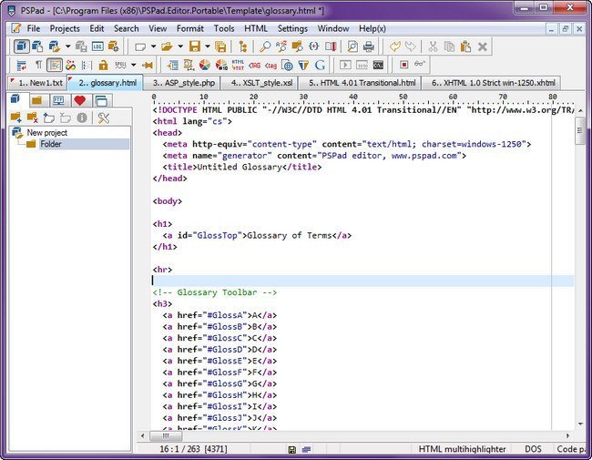Open the LOG window icon
This screenshot has height=460, width=592.
[97, 46]
